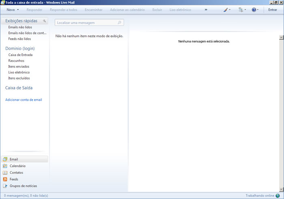This screenshot has height=199, width=284.
Task: Click the message count status bar text
Action: click(x=26, y=196)
